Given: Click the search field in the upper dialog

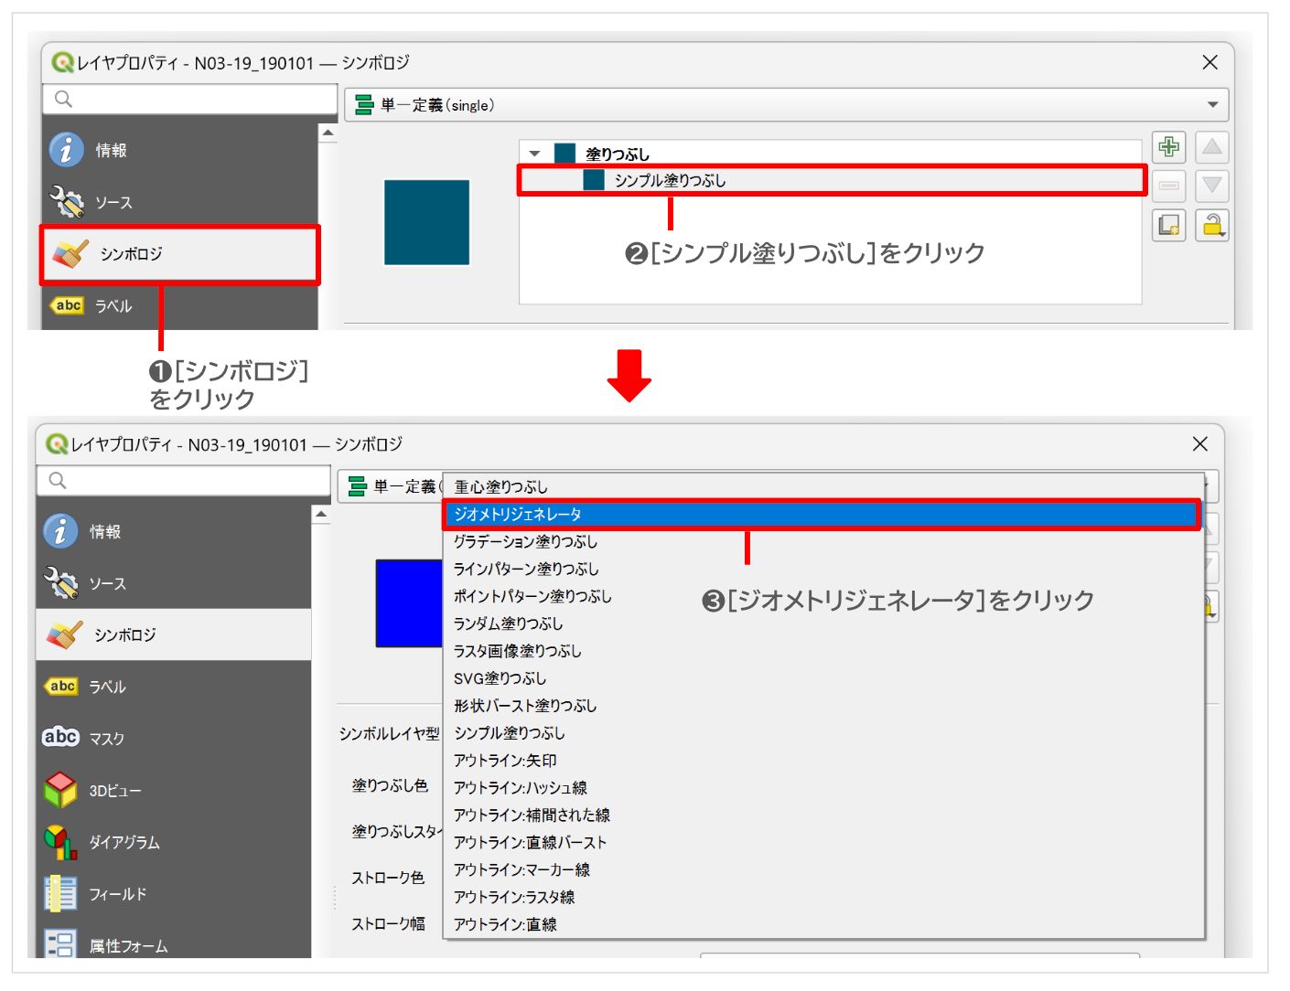Looking at the screenshot, I should tap(190, 99).
